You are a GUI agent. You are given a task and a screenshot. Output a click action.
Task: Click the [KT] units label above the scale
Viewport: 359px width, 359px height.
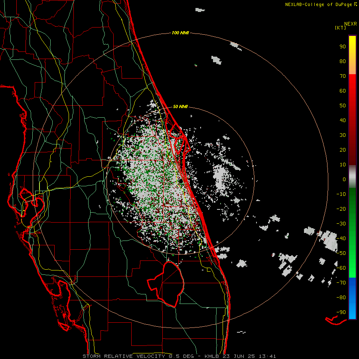(341, 28)
